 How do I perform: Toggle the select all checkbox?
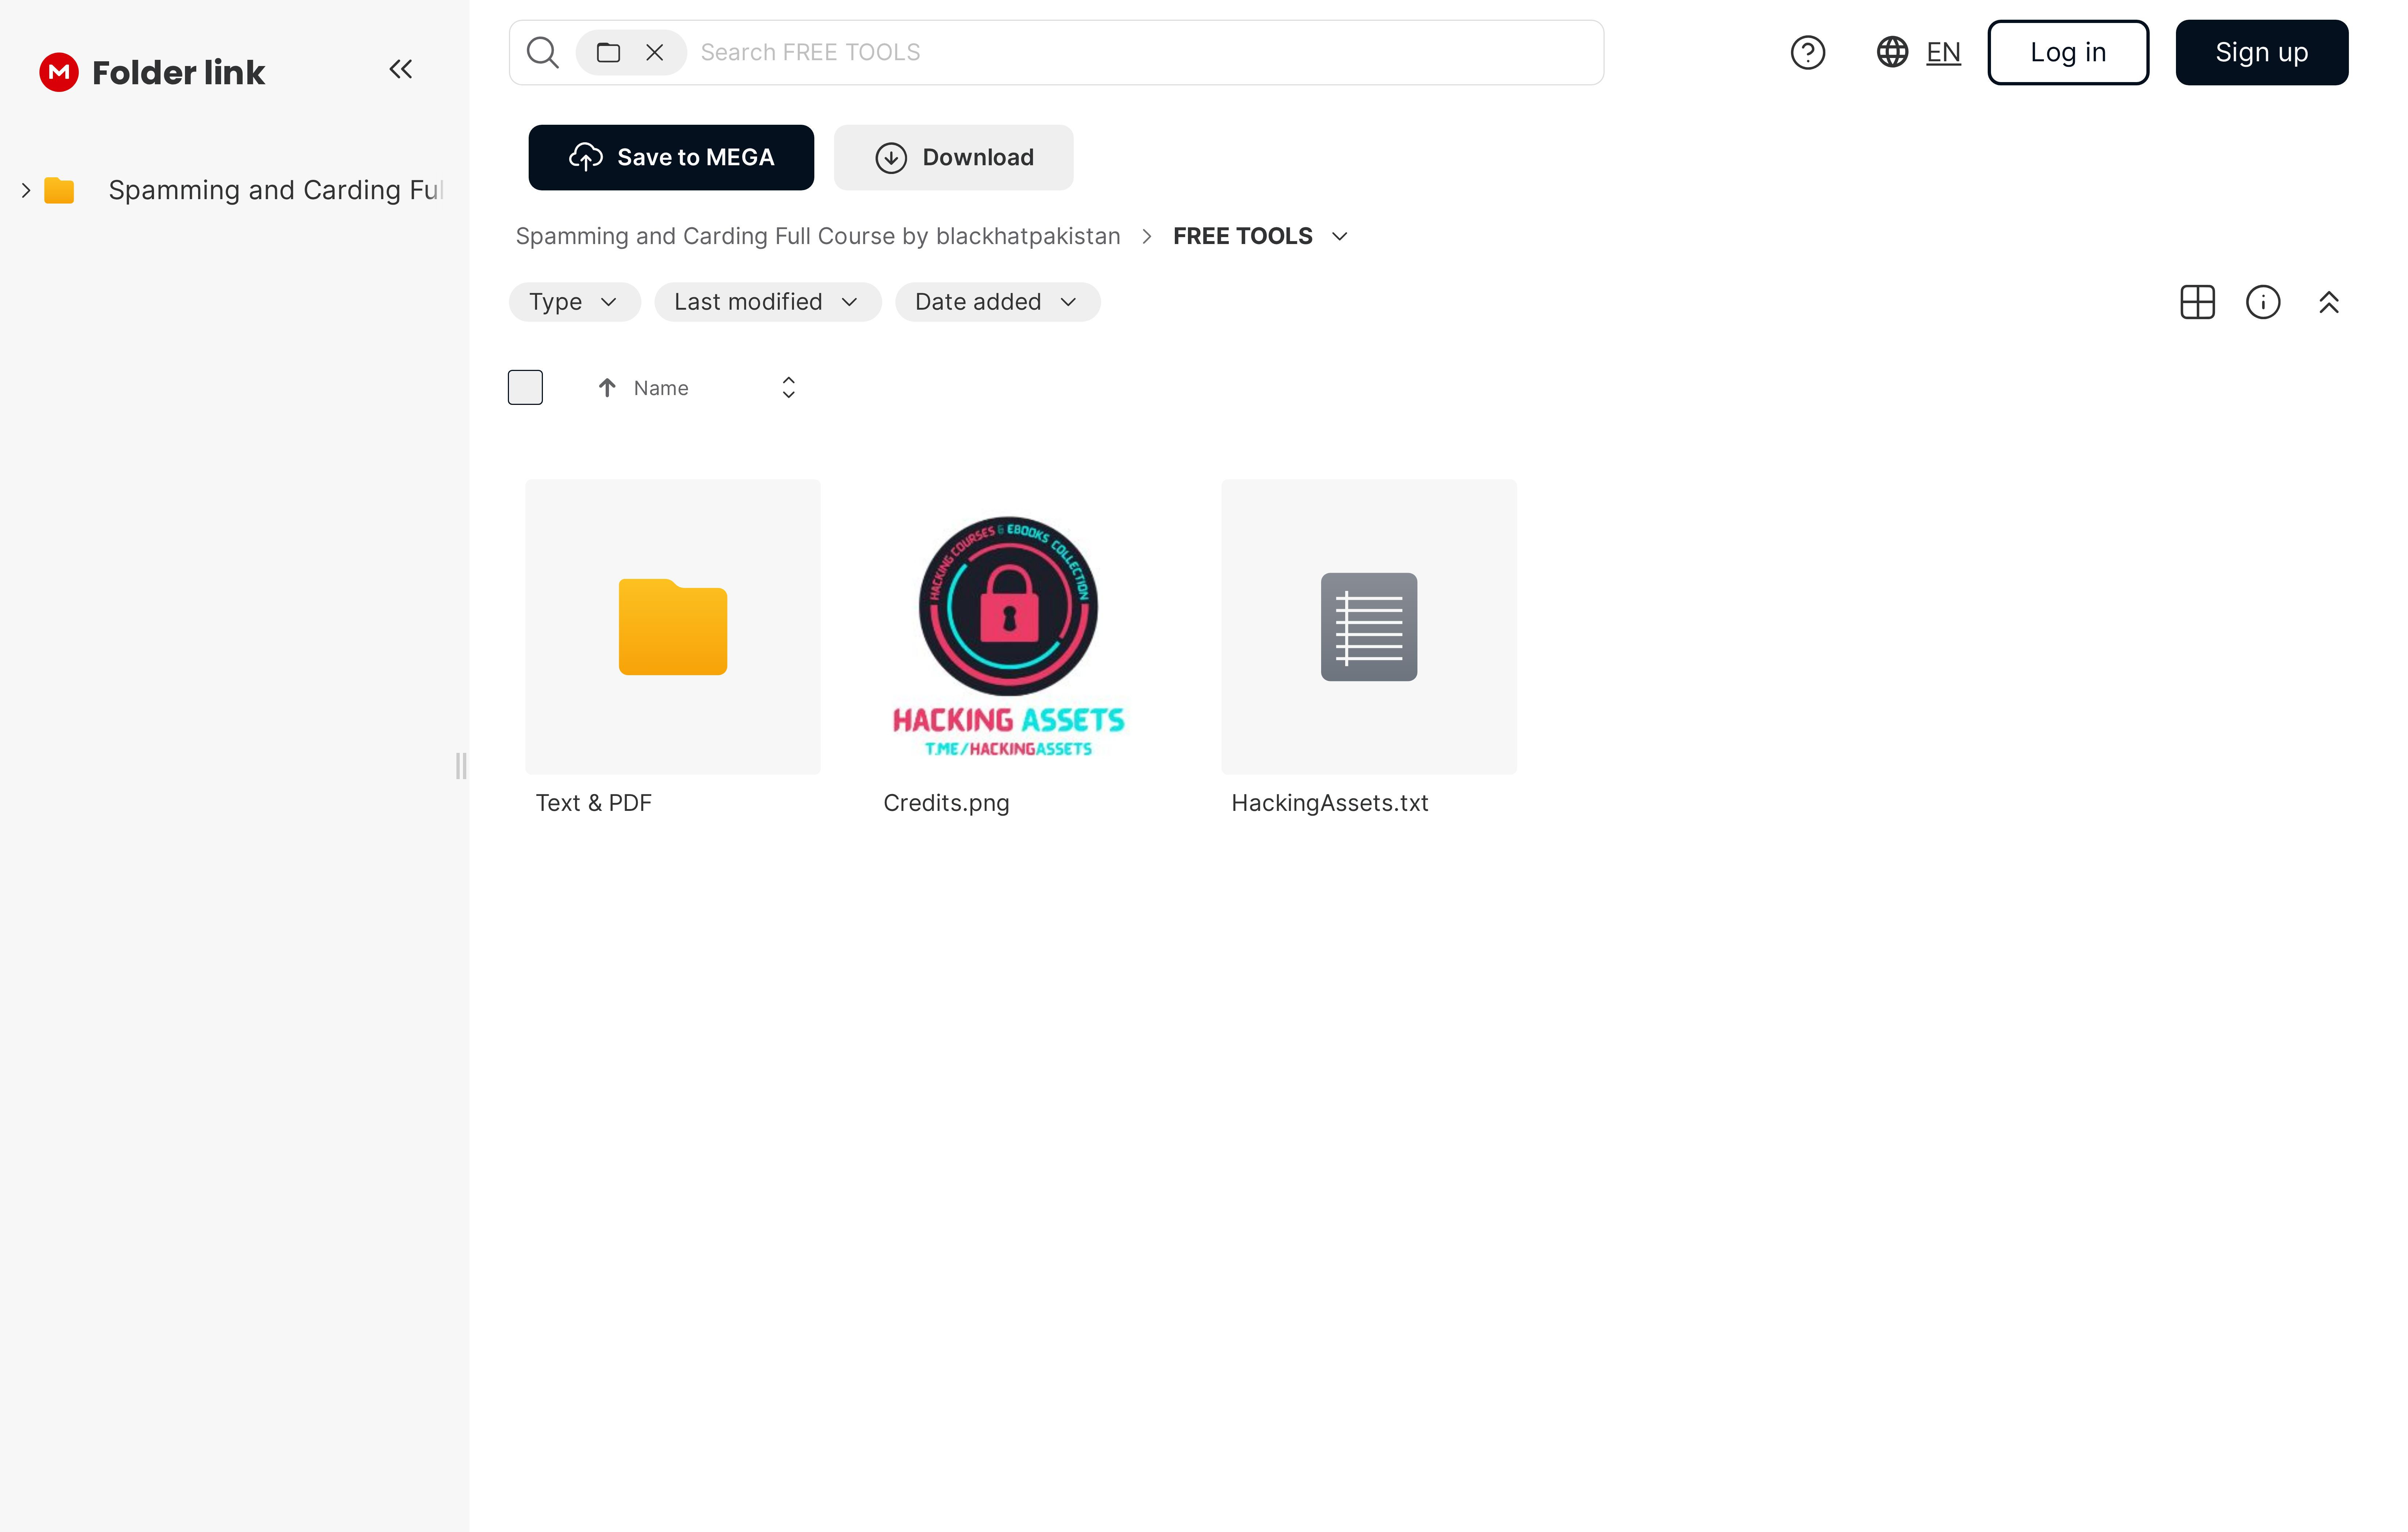click(525, 387)
